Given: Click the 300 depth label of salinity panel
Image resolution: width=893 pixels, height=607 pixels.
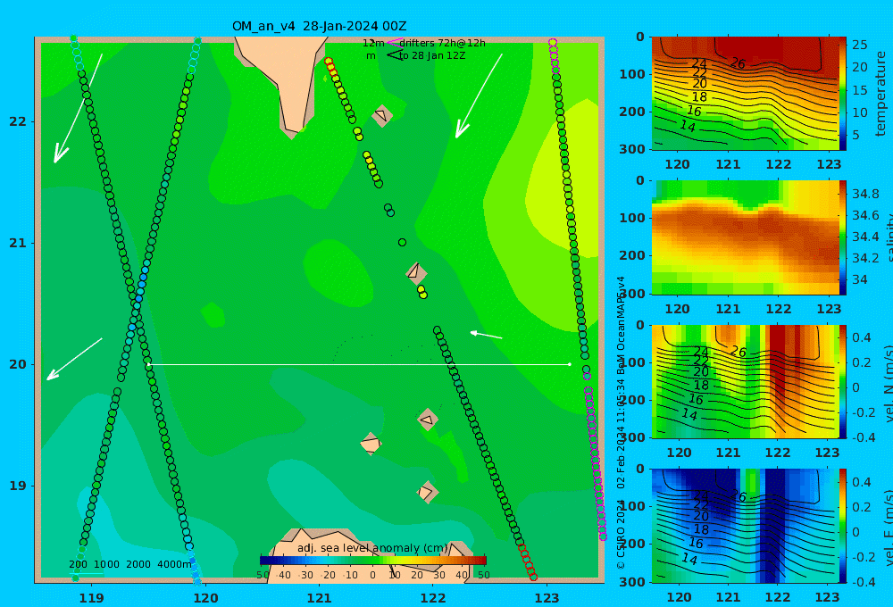Looking at the screenshot, I should pos(632,294).
